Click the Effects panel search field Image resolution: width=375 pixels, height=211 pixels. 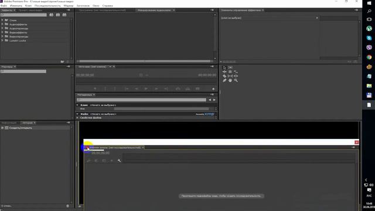[x=23, y=15]
